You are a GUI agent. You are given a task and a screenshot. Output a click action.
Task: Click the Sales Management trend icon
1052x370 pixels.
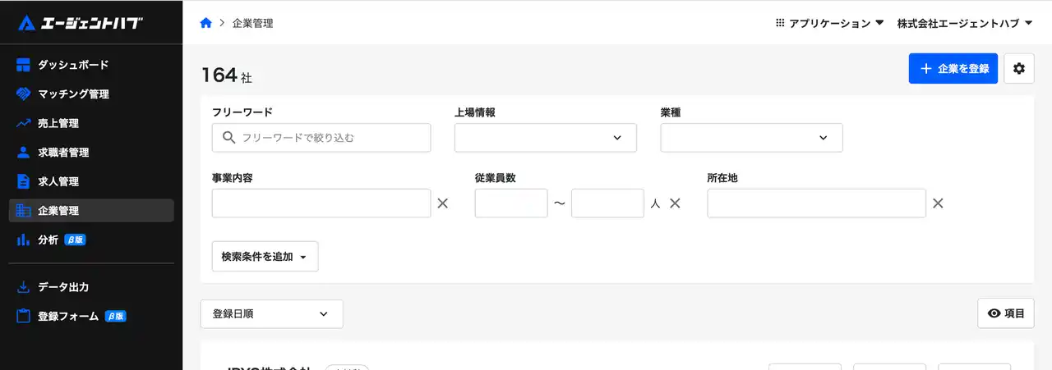(x=23, y=123)
